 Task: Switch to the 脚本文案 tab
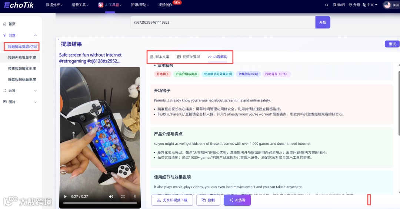(x=160, y=57)
